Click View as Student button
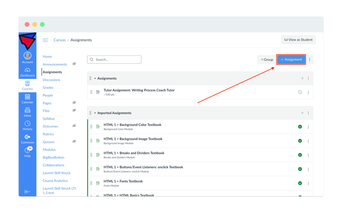 [299, 40]
